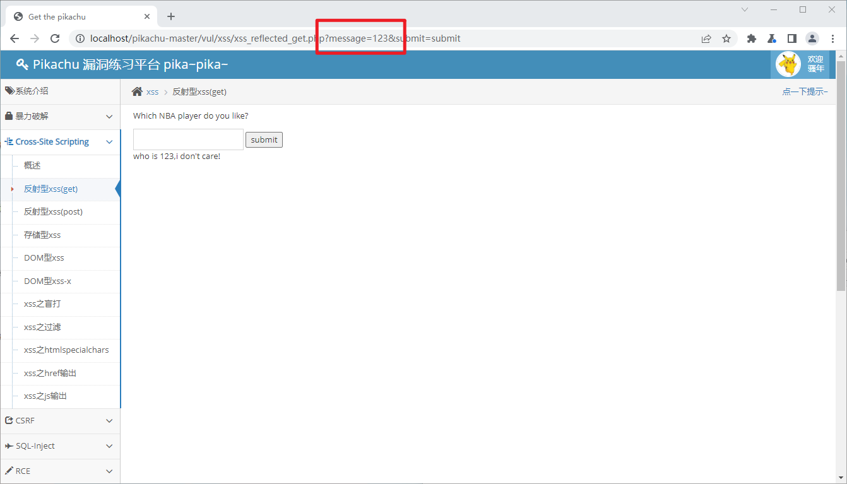Click the browser reload icon
This screenshot has height=484, width=847.
click(55, 38)
